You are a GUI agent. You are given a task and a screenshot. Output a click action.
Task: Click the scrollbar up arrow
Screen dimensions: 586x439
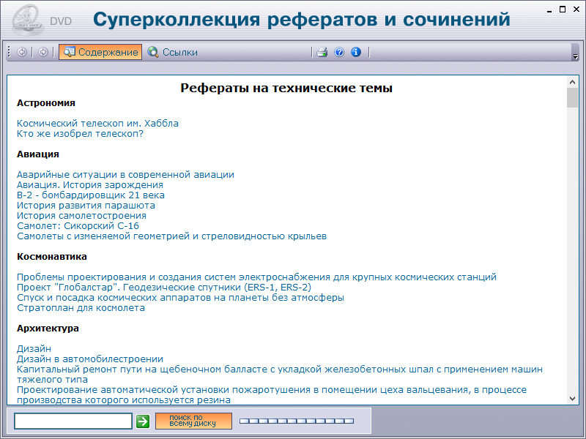[572, 82]
